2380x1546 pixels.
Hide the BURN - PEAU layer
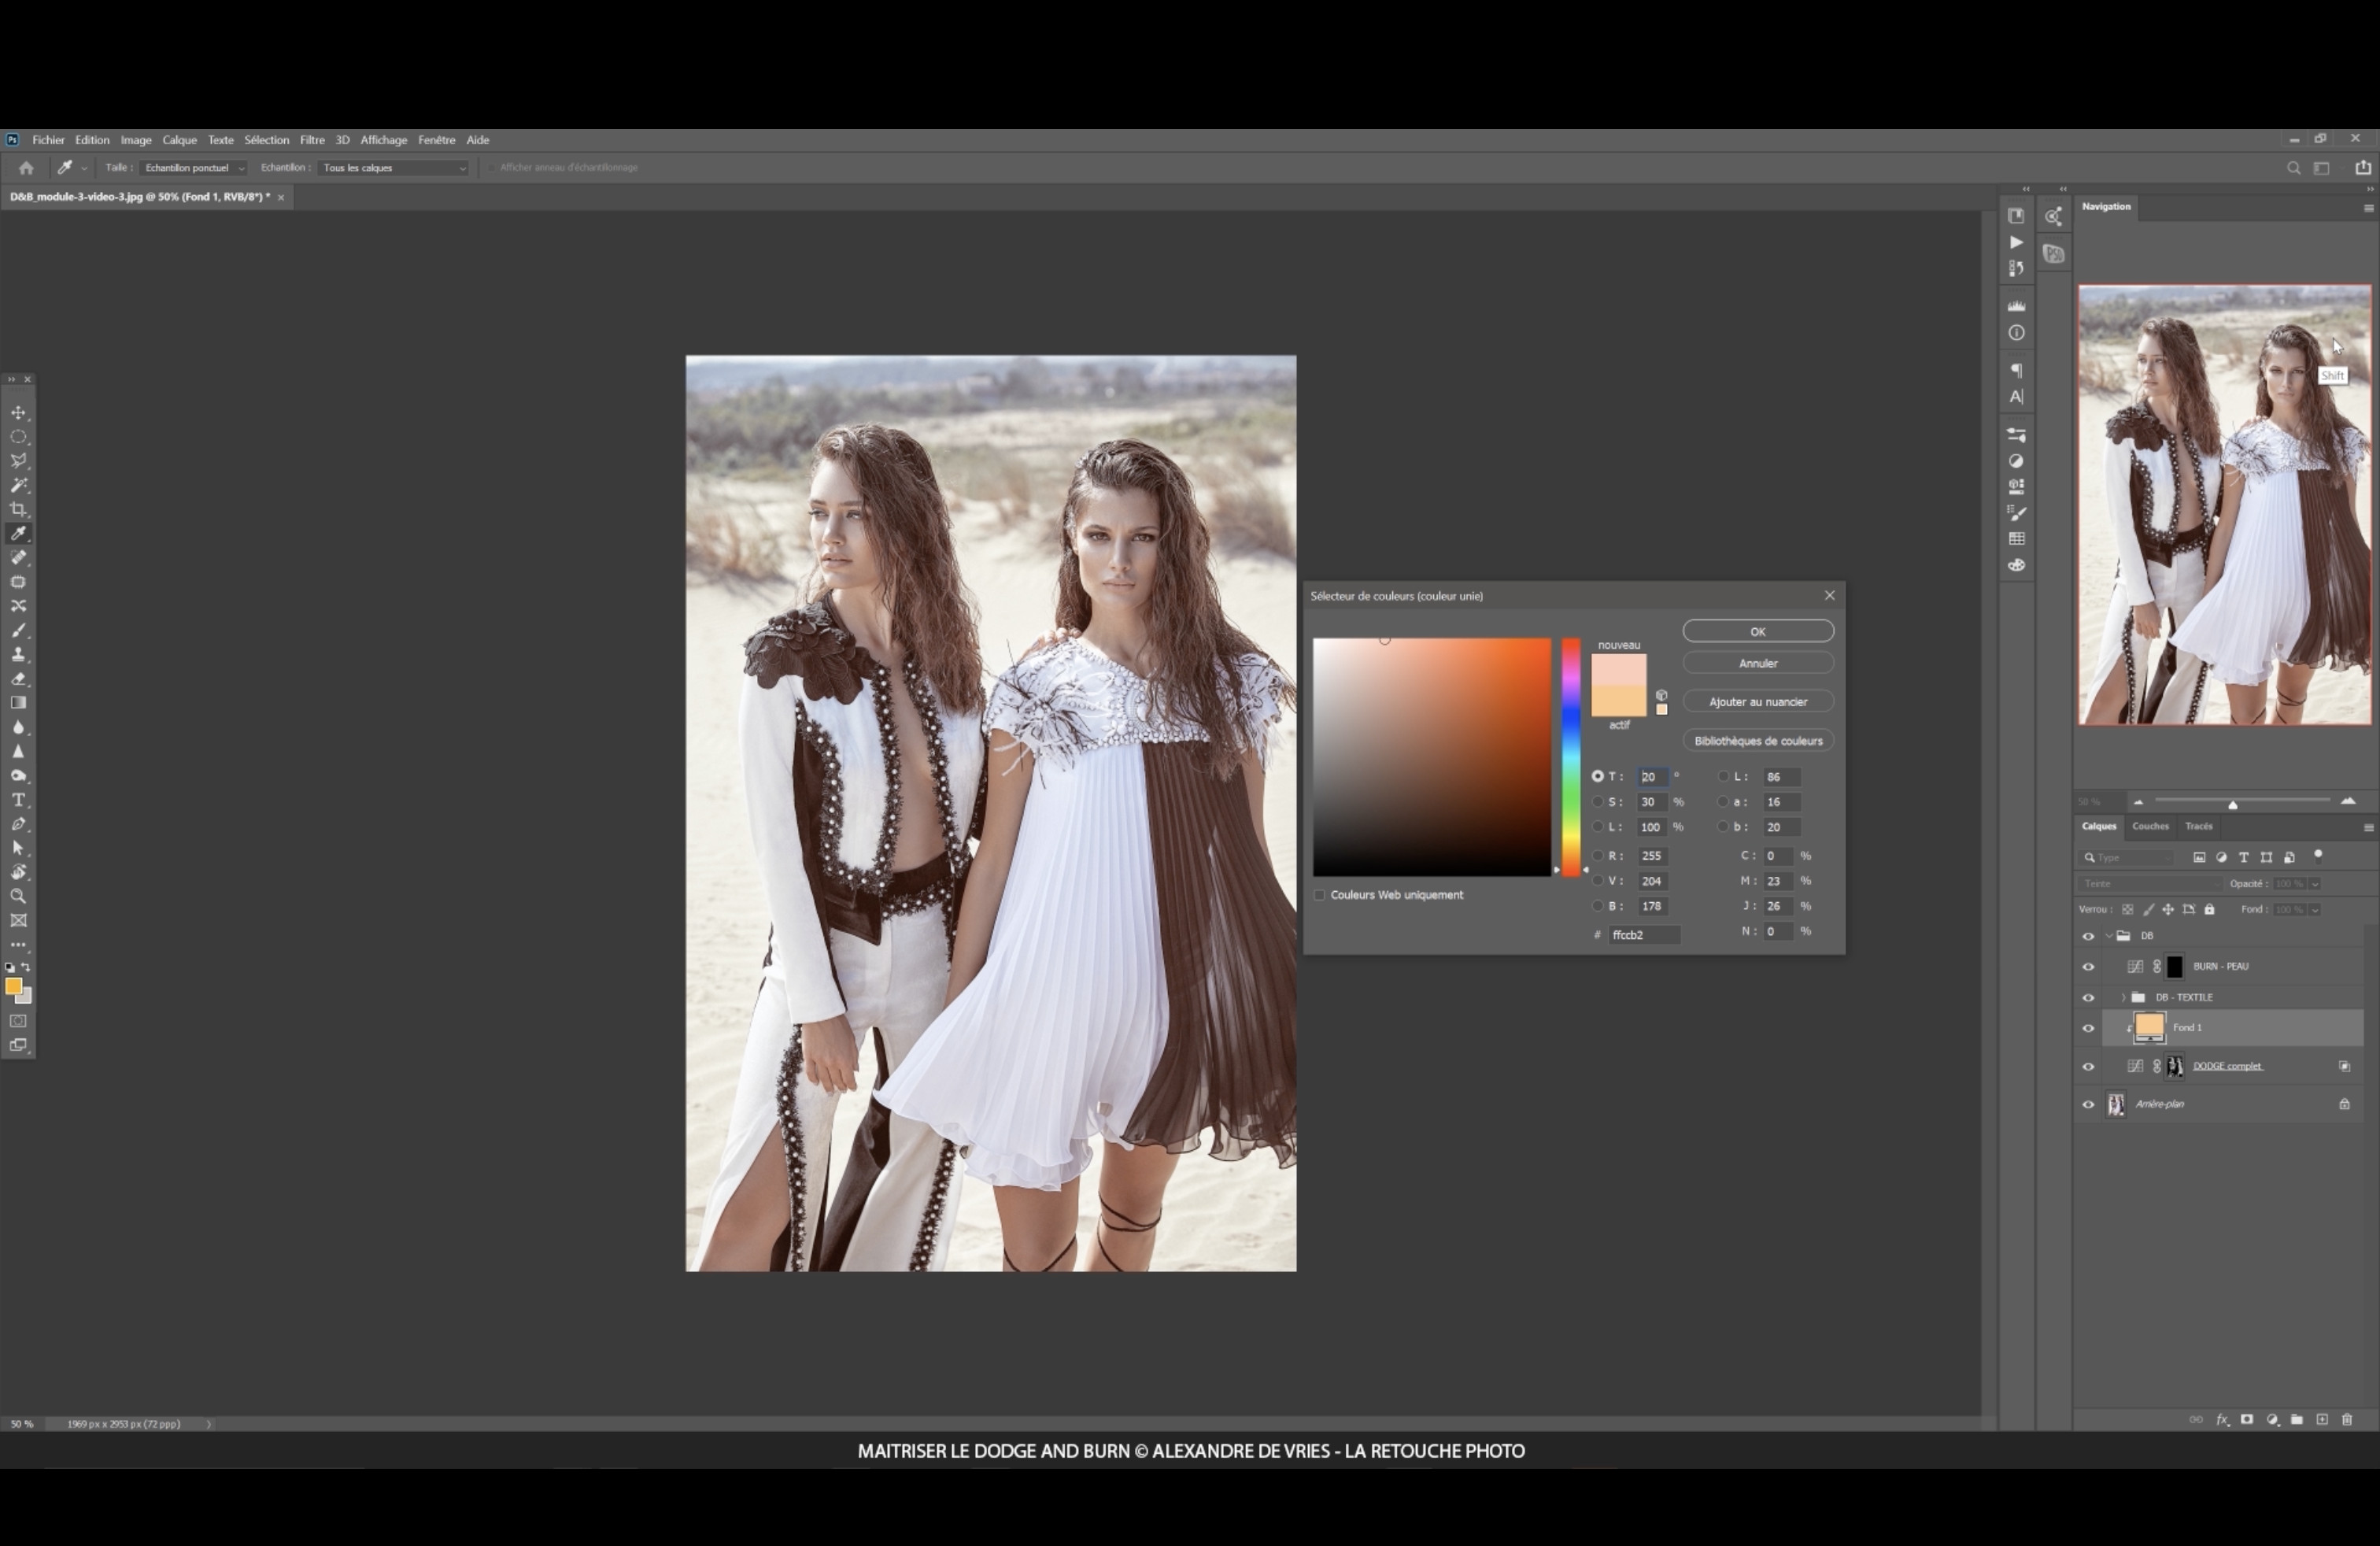click(2088, 967)
